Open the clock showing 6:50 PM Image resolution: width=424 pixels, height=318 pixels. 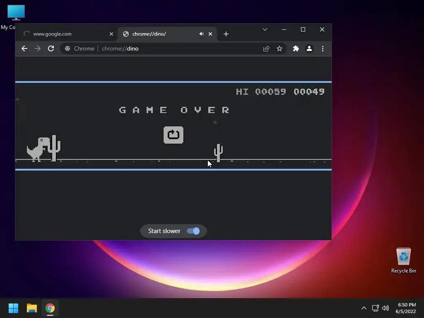[406, 308]
